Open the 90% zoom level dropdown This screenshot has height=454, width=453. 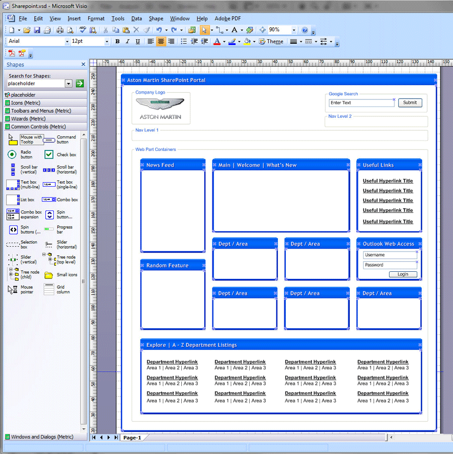(294, 30)
